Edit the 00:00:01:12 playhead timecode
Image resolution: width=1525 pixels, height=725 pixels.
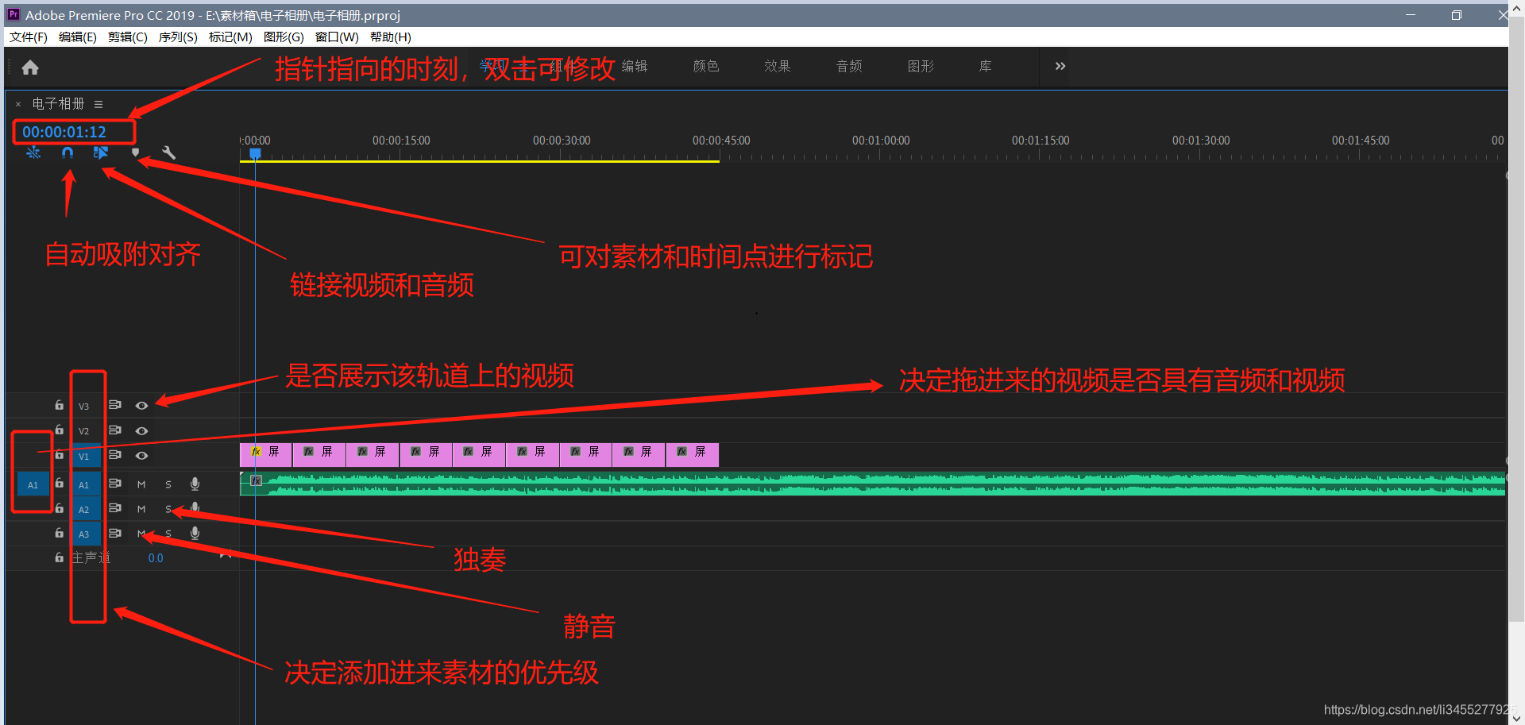[64, 132]
